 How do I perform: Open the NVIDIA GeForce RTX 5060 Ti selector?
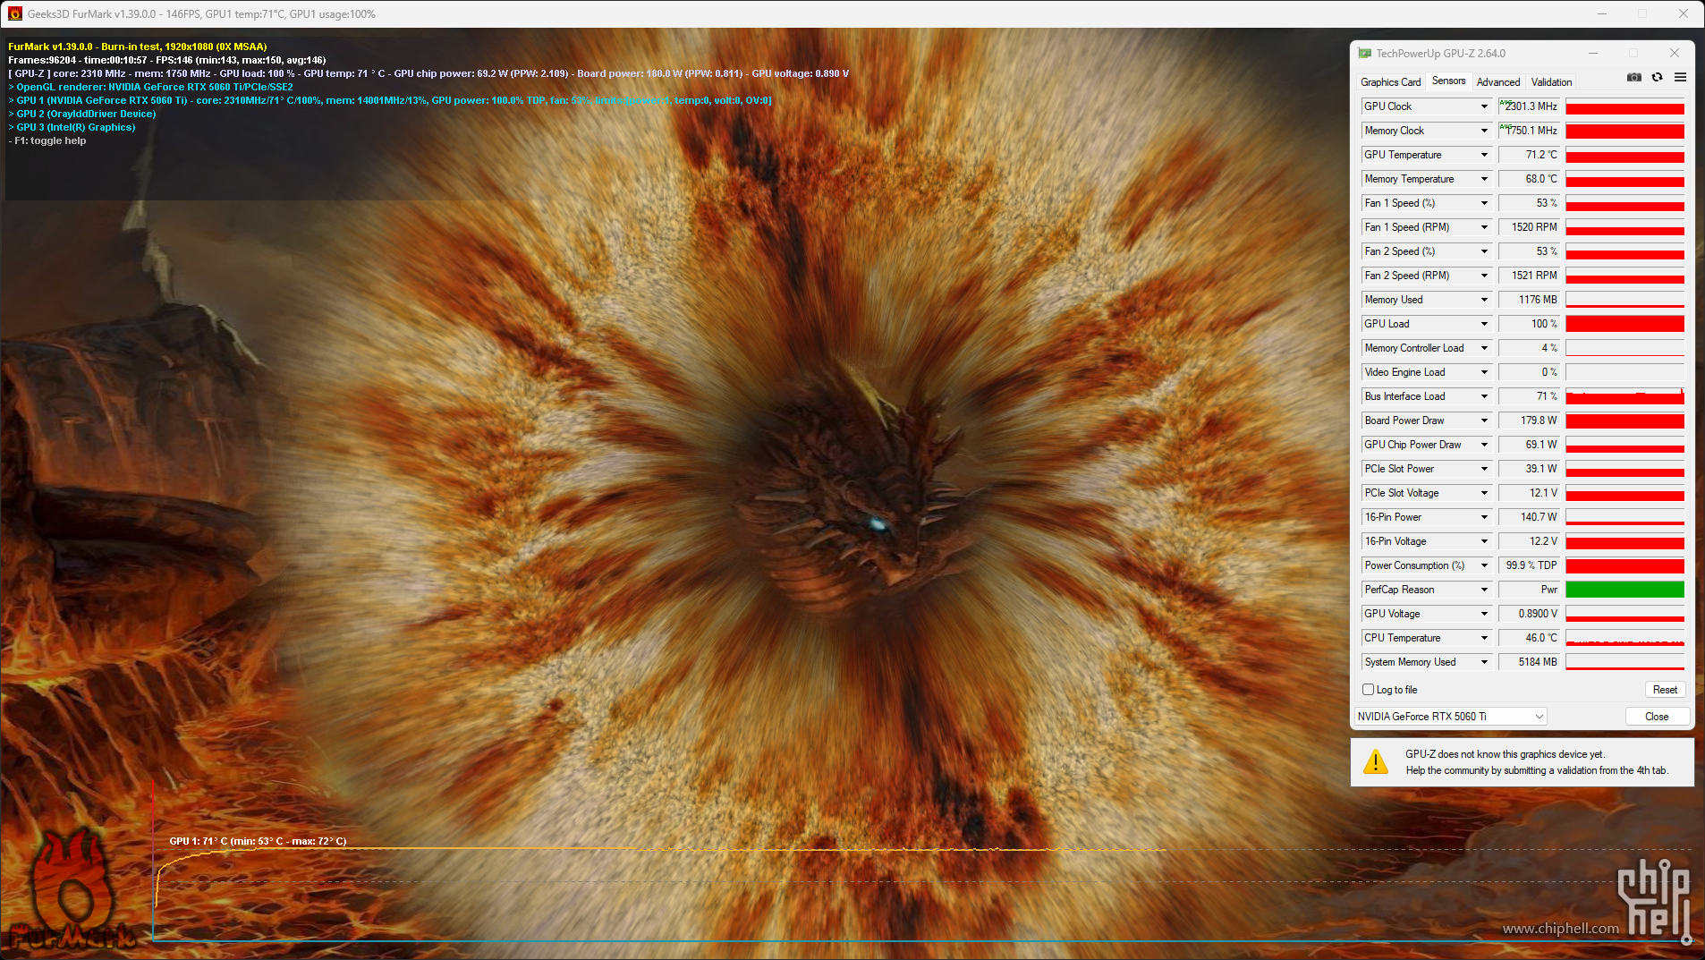pos(1450,717)
